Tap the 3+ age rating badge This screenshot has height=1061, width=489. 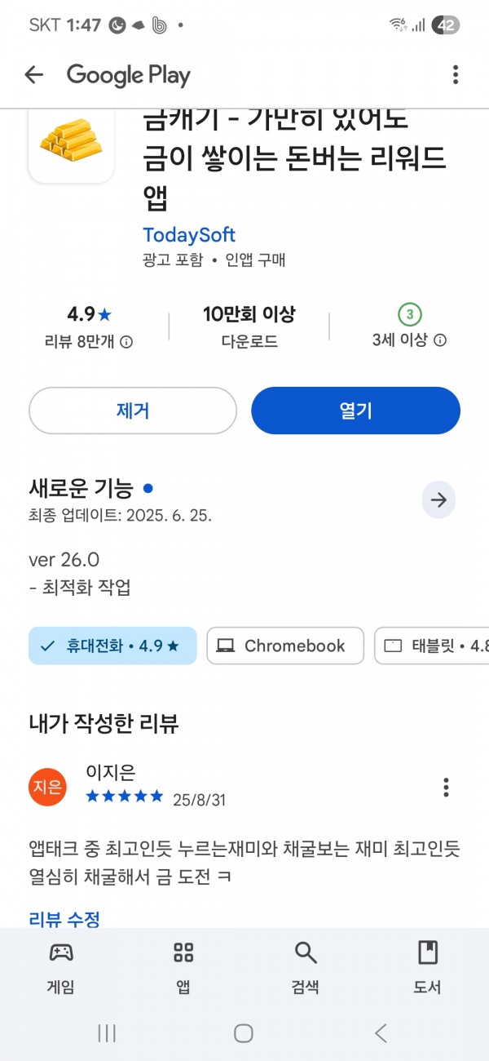coord(409,314)
